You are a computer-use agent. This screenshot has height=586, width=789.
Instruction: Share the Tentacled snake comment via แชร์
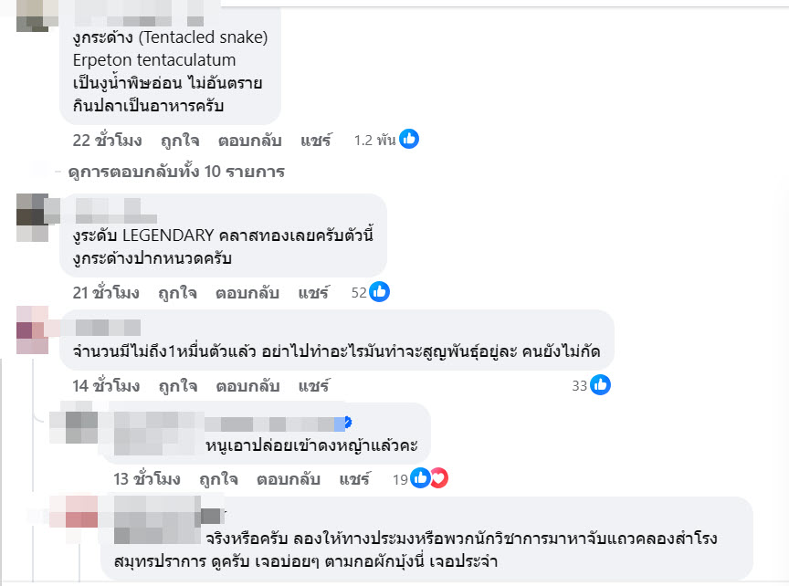(316, 141)
